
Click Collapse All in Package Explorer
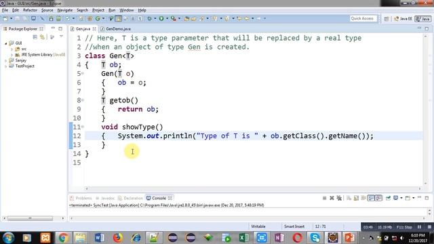35,37
